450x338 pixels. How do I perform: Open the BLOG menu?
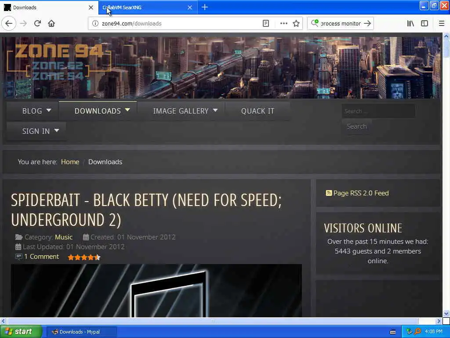pos(33,111)
